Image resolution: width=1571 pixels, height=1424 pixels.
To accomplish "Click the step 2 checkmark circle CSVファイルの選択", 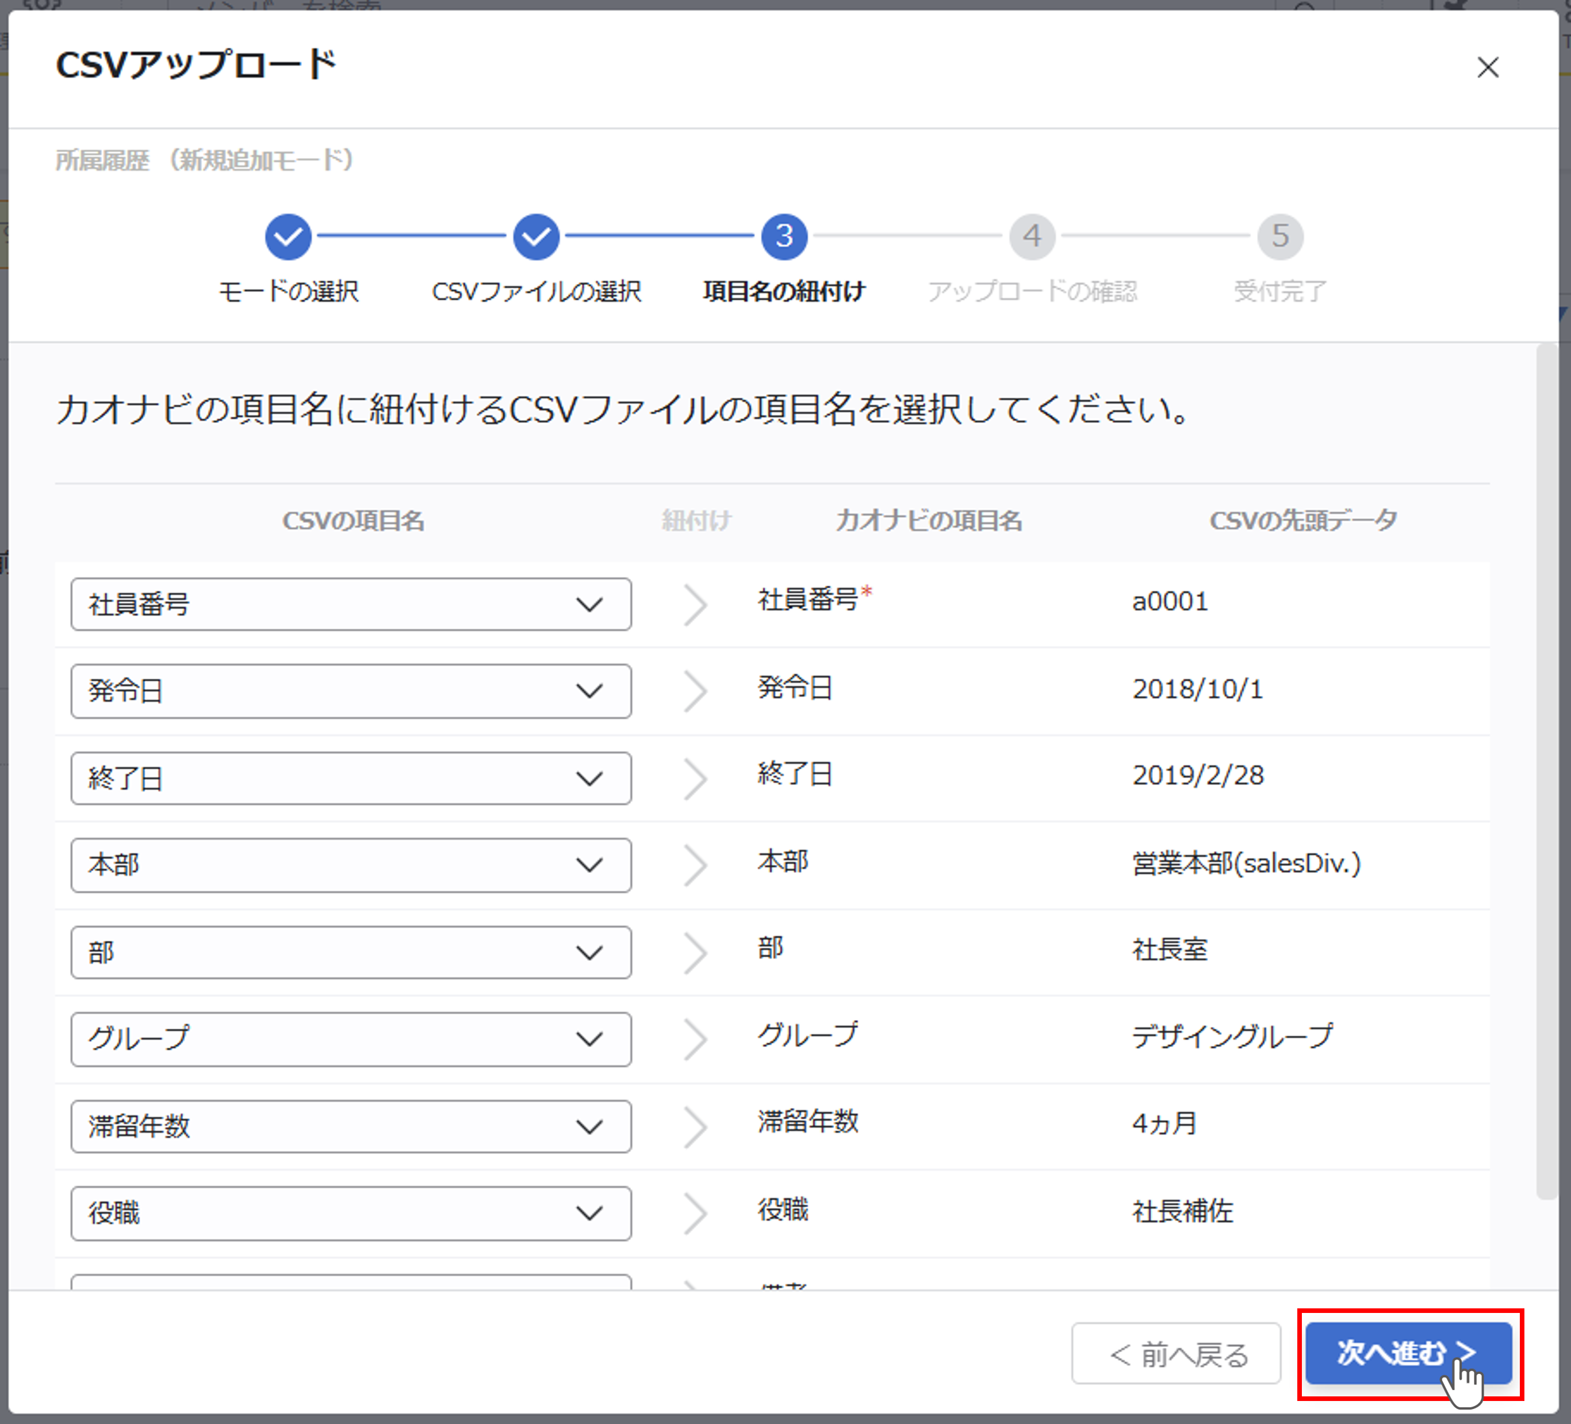I will click(x=536, y=236).
